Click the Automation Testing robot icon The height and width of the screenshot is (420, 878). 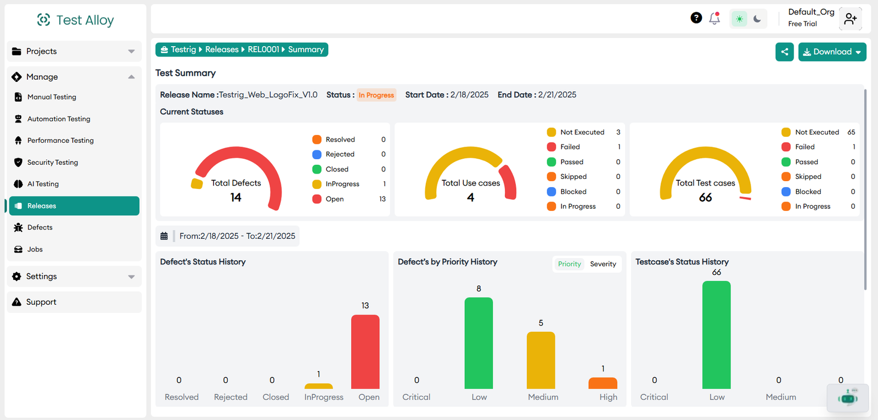point(18,119)
